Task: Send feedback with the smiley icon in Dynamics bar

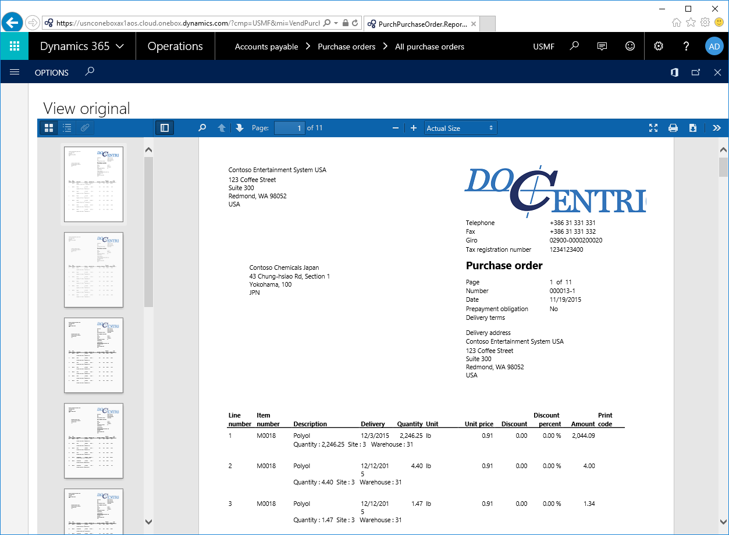Action: [630, 46]
